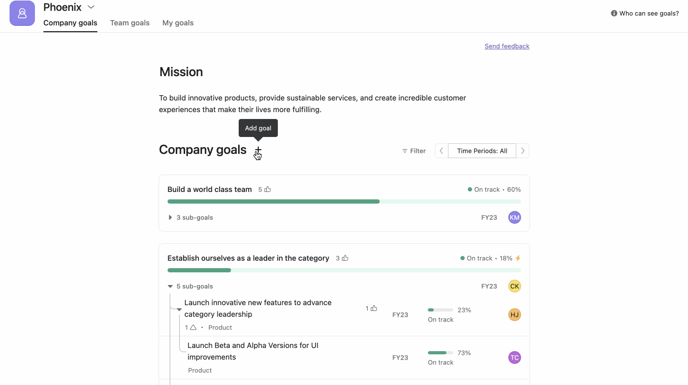688x385 pixels.
Task: Click the world class team progress bar
Action: (344, 201)
